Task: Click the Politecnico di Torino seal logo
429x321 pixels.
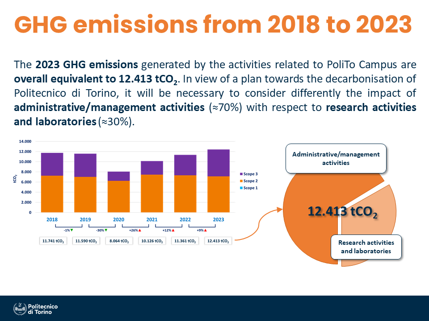Action: click(20, 309)
